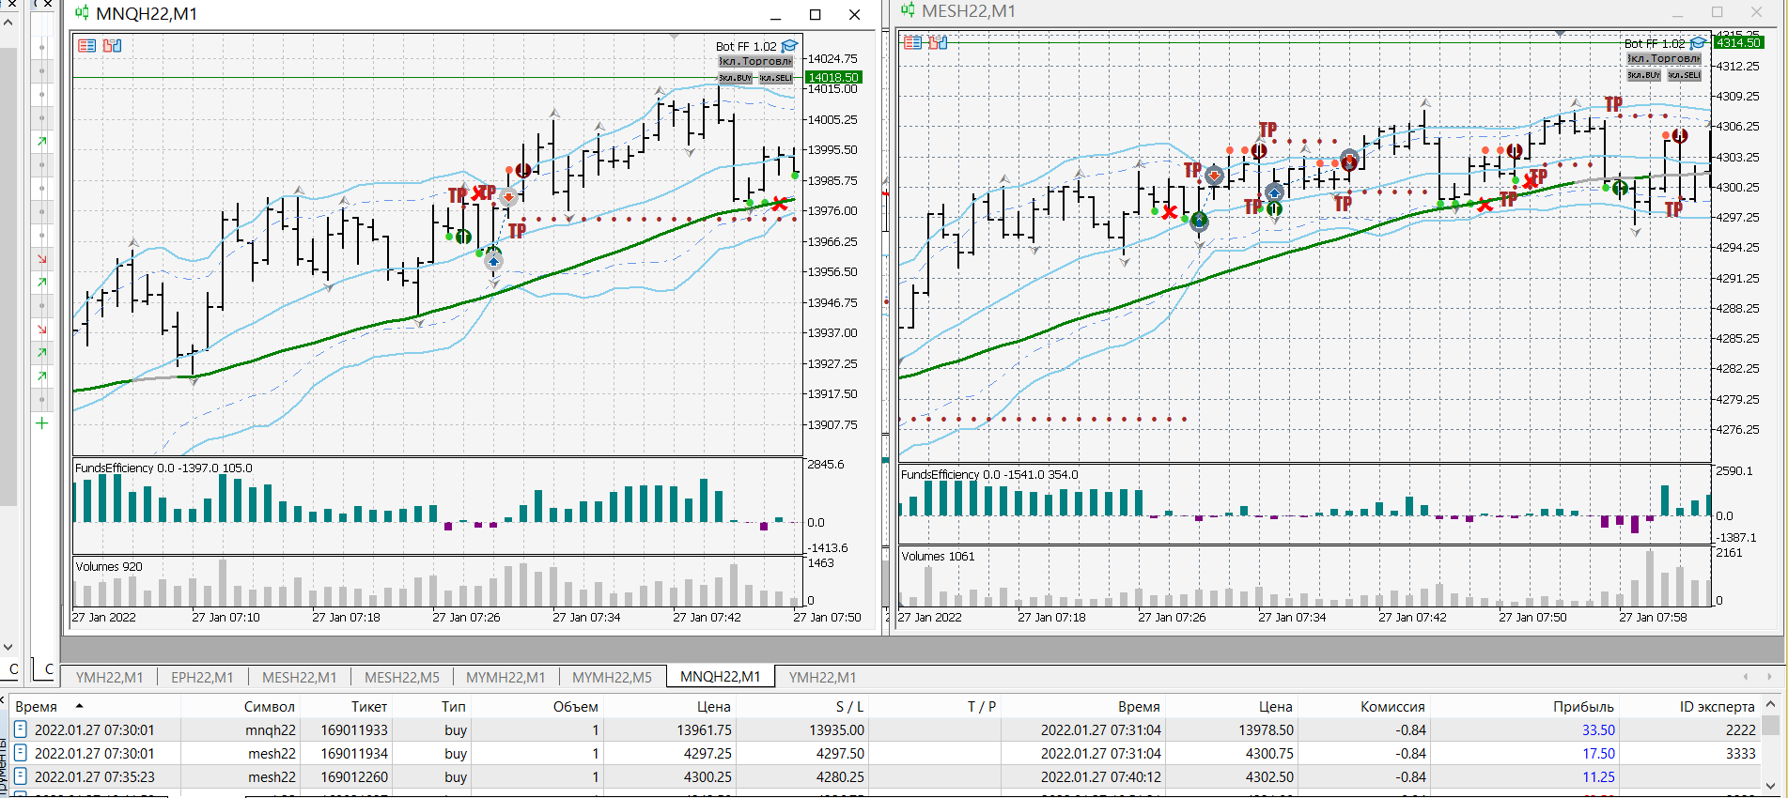Click ticket number 169011933

coord(354,729)
